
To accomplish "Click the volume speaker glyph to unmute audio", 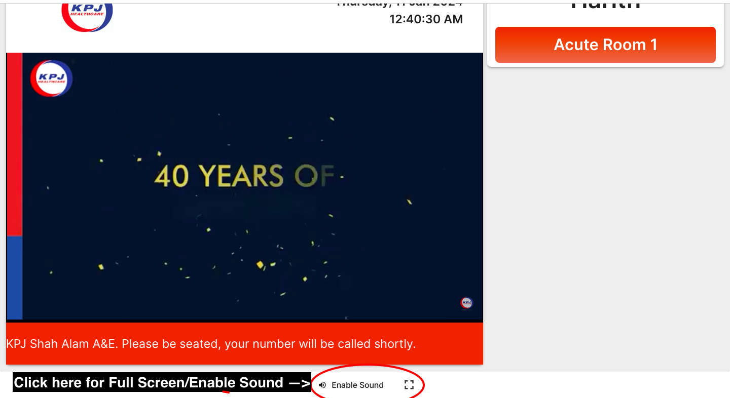I will point(322,385).
